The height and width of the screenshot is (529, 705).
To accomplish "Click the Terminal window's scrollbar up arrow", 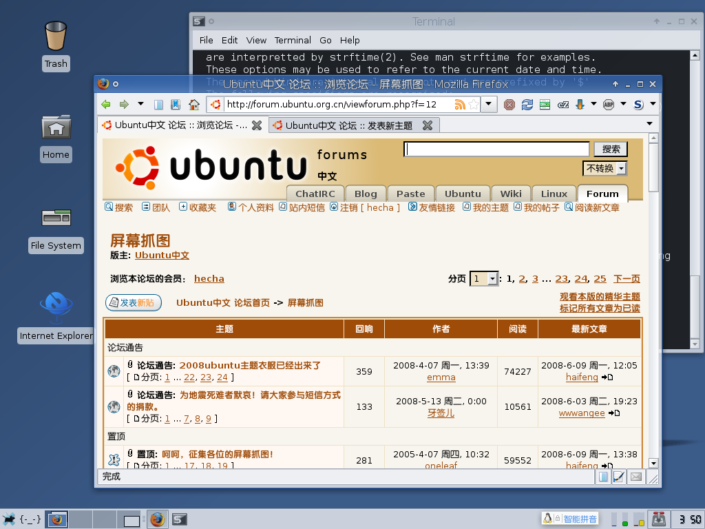I will pos(695,55).
